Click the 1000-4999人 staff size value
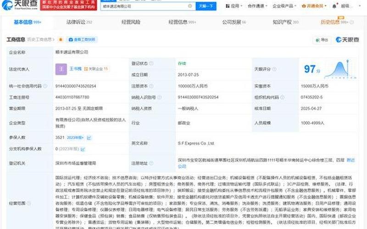Image resolution: width=367 pixels, height=229 pixels. coord(312,123)
